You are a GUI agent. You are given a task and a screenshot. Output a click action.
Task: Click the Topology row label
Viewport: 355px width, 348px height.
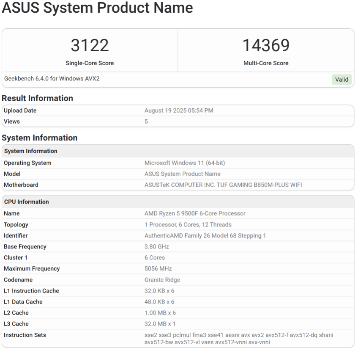[16, 224]
